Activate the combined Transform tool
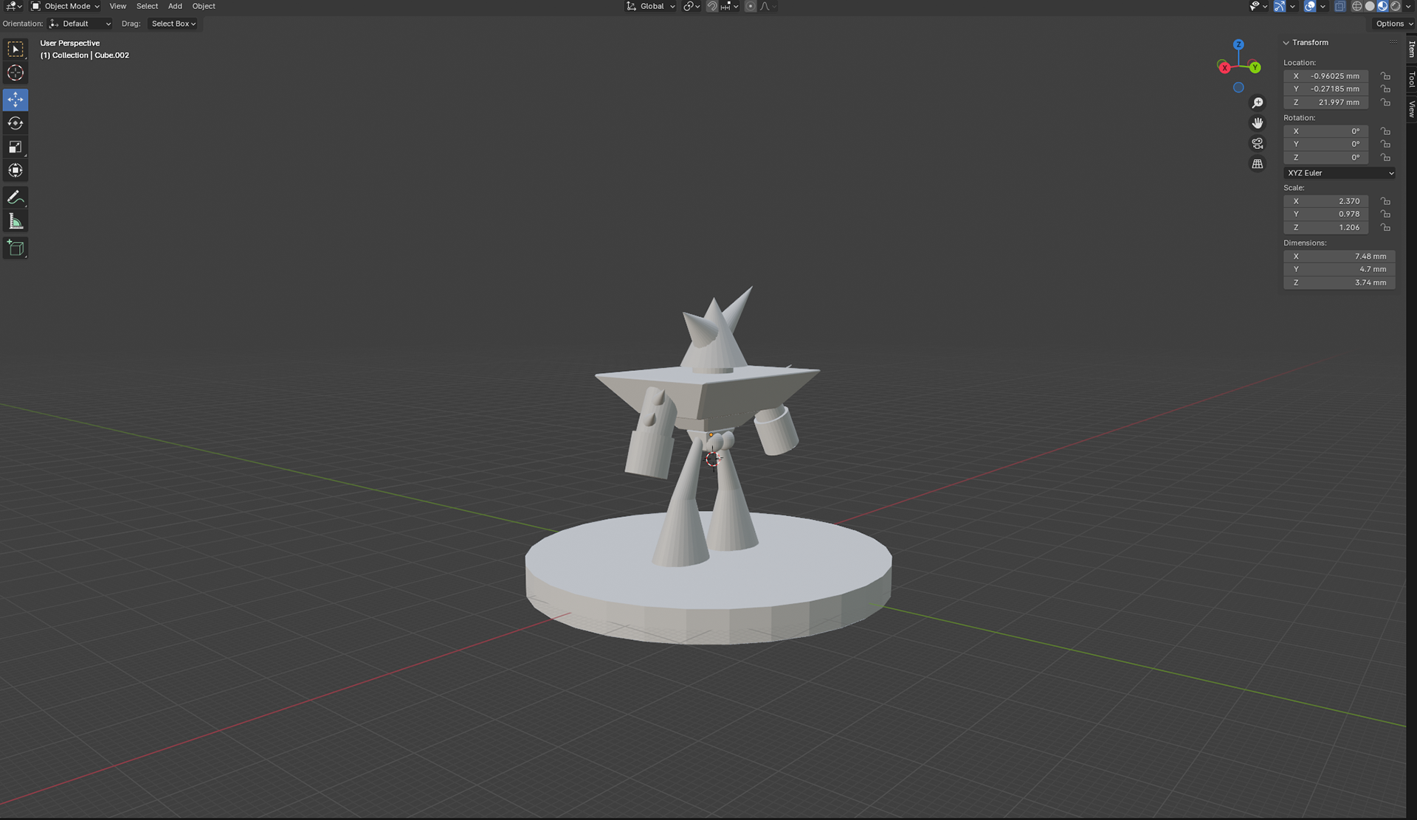 [x=15, y=170]
